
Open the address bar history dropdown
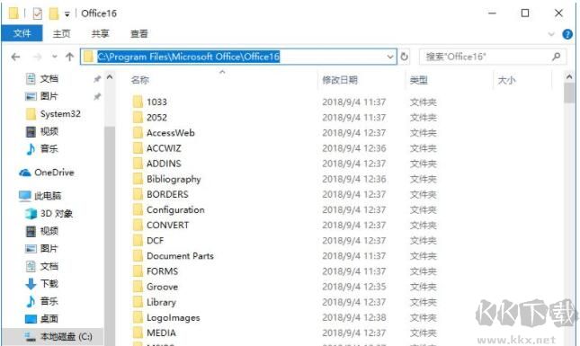[x=390, y=57]
